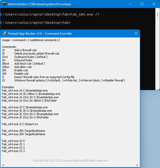160x168 pixels.
Task: Click the cmd.exe icon in title bar
Action: (4, 4)
